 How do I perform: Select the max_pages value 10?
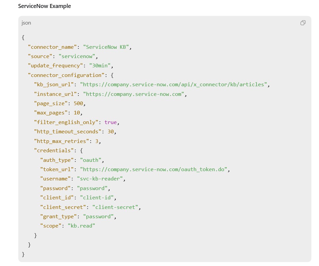(x=77, y=113)
